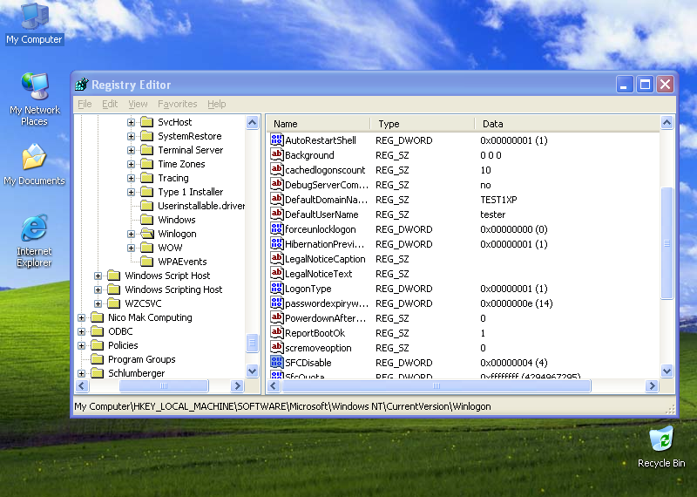The width and height of the screenshot is (697, 497).
Task: Expand the SystemRestore key
Action: tap(131, 136)
